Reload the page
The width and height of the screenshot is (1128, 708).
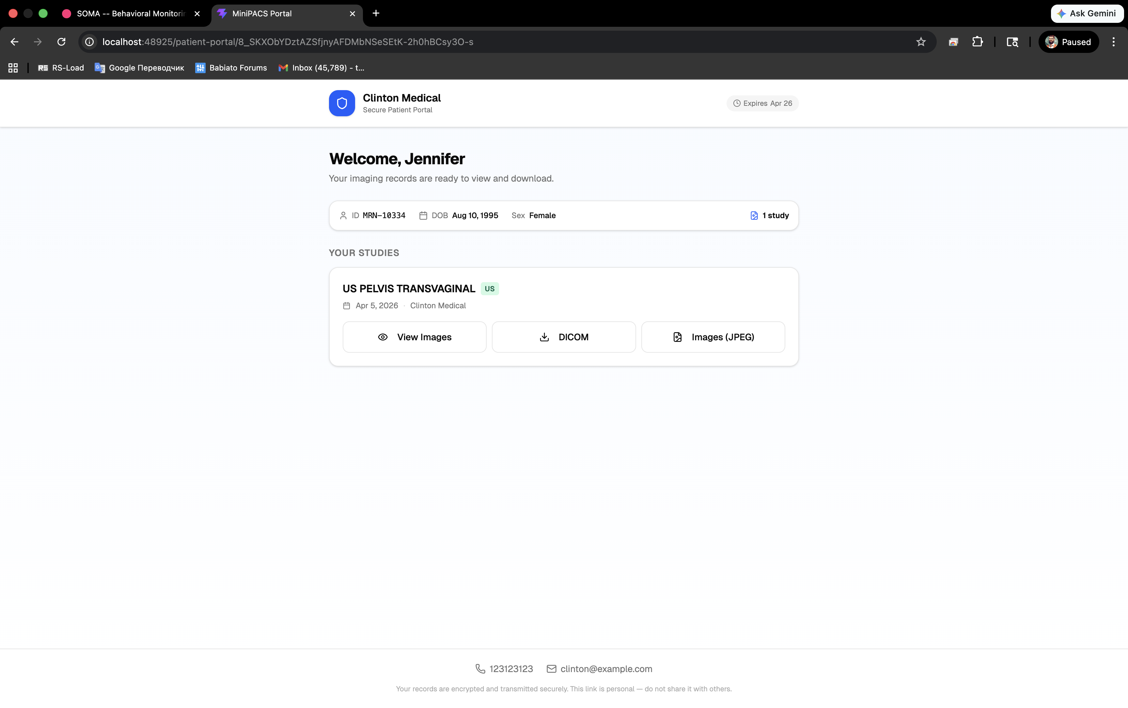(61, 42)
